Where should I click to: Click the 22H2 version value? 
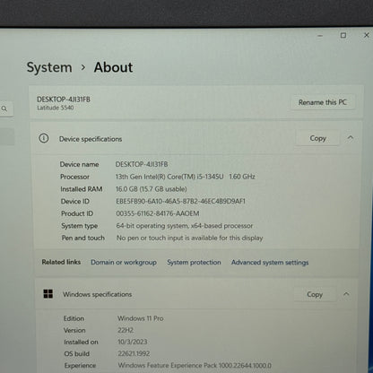126,330
